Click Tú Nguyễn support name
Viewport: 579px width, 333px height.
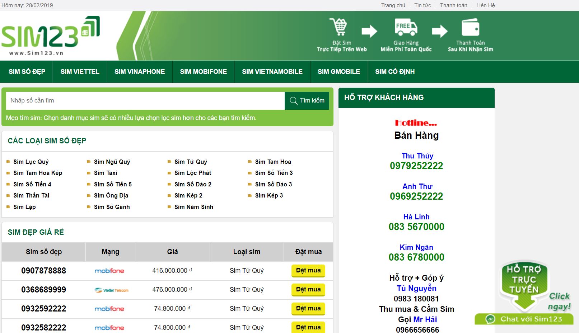point(416,289)
